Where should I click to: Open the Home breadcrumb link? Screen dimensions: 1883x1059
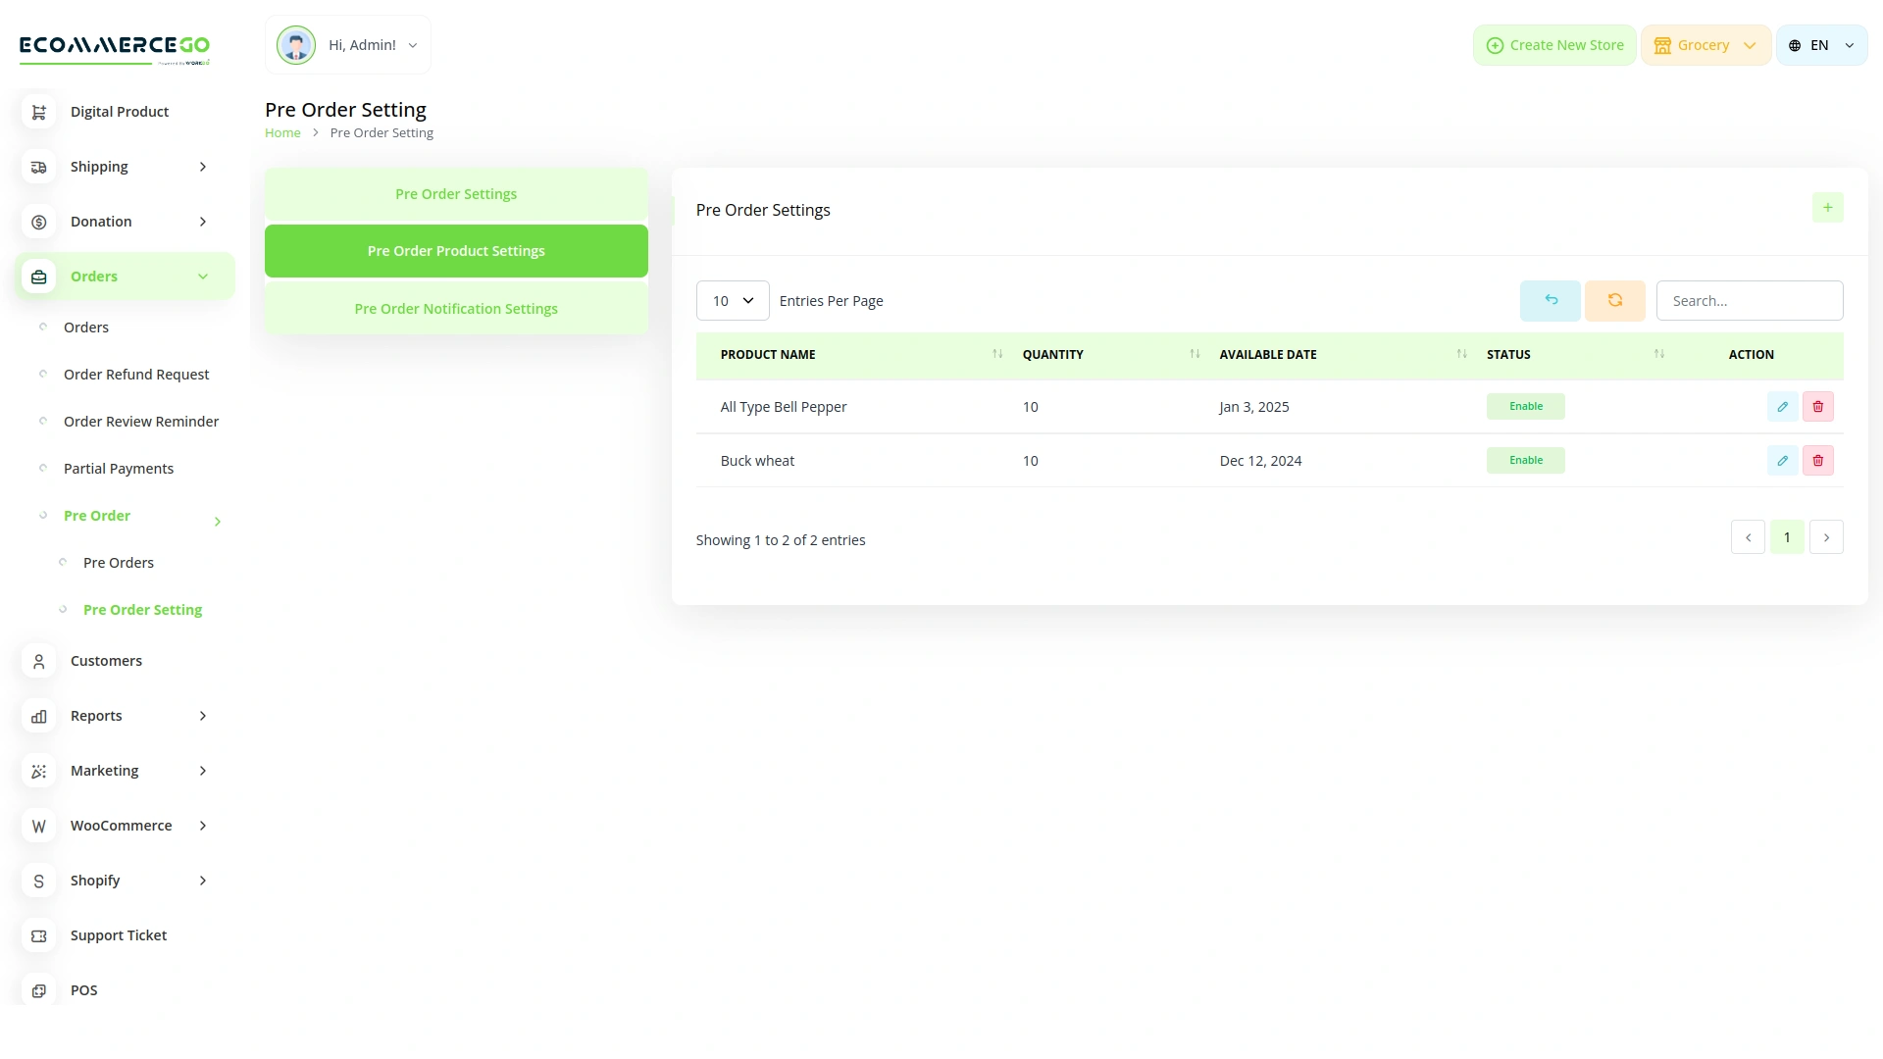(x=282, y=132)
